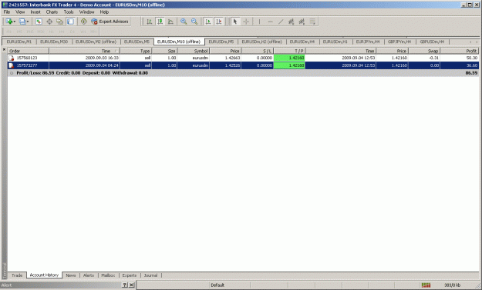The height and width of the screenshot is (290, 482).
Task: Open the Insert menu
Action: (x=35, y=12)
